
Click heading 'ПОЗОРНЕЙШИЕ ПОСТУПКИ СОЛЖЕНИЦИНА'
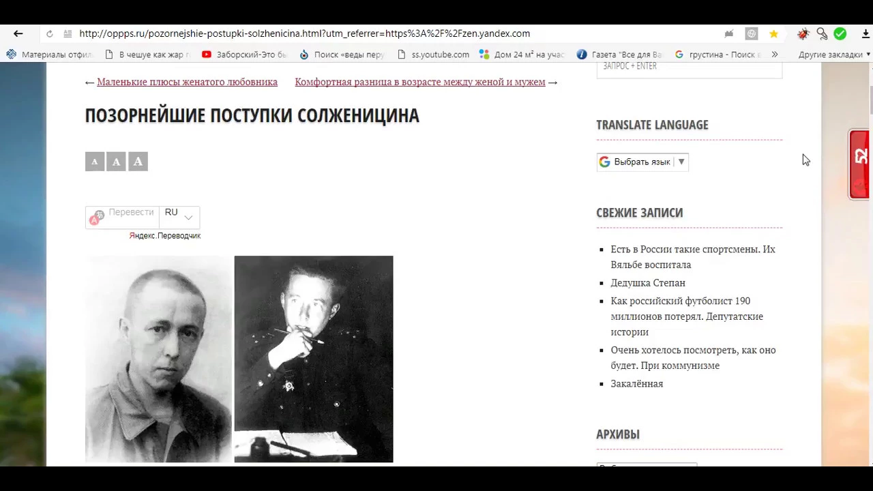coord(252,116)
